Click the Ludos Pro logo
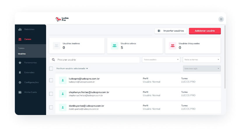Screen dimensions: 241x133 click(x=62, y=19)
